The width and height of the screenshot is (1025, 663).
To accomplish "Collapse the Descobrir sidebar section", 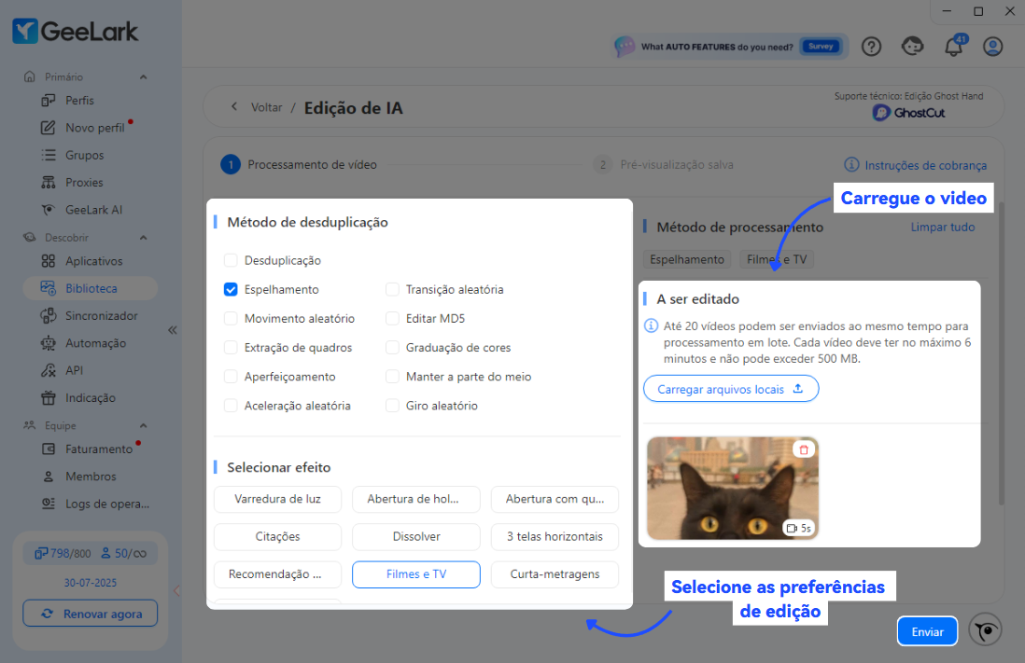I will tap(143, 238).
